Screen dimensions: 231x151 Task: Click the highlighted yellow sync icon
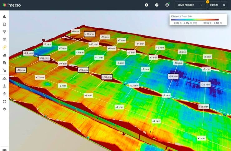(x=4, y=48)
